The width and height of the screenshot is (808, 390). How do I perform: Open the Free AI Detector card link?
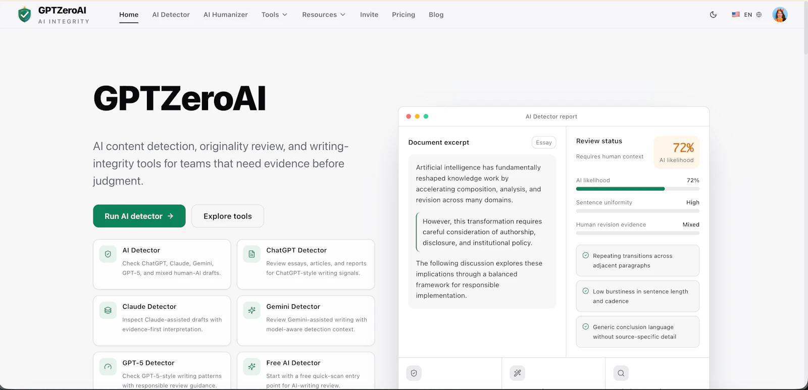coord(306,371)
